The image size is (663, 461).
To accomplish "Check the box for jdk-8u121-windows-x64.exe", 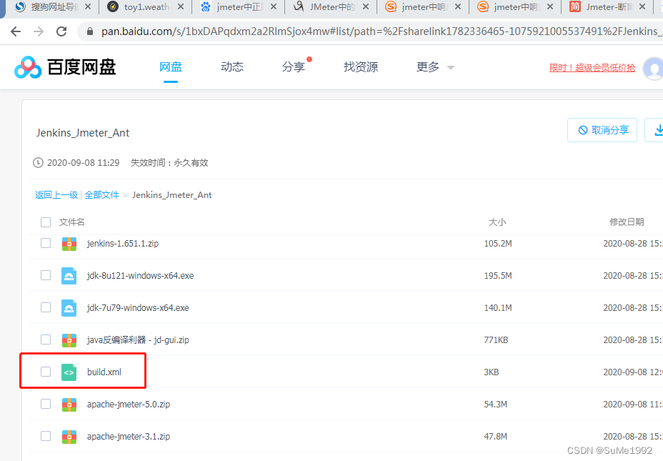I will [46, 275].
